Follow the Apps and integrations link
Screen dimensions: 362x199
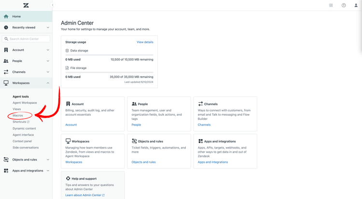click(x=213, y=162)
